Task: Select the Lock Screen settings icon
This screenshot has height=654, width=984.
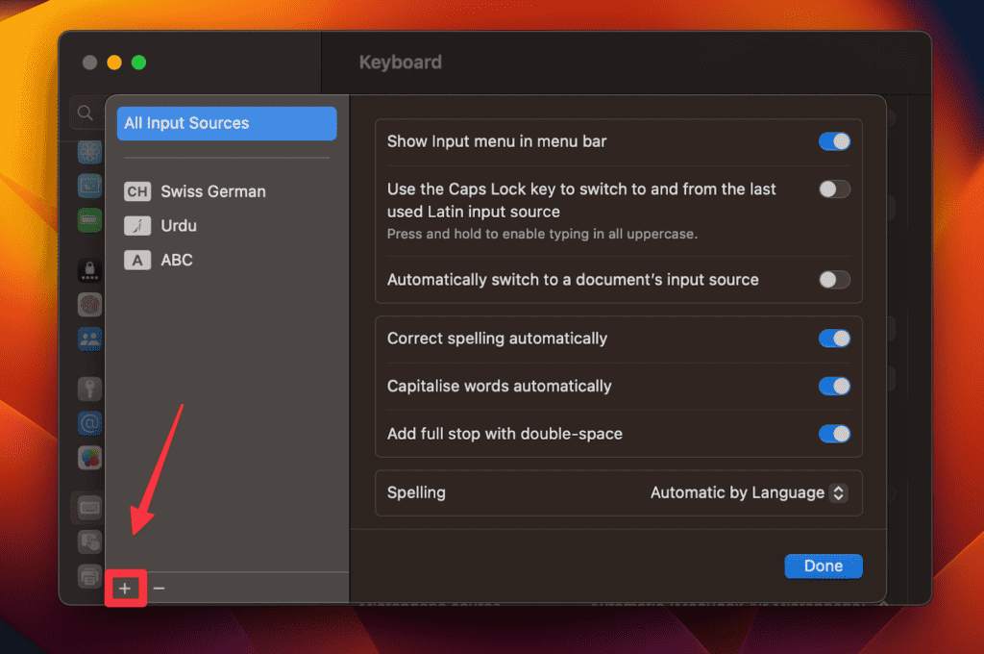Action: click(89, 269)
